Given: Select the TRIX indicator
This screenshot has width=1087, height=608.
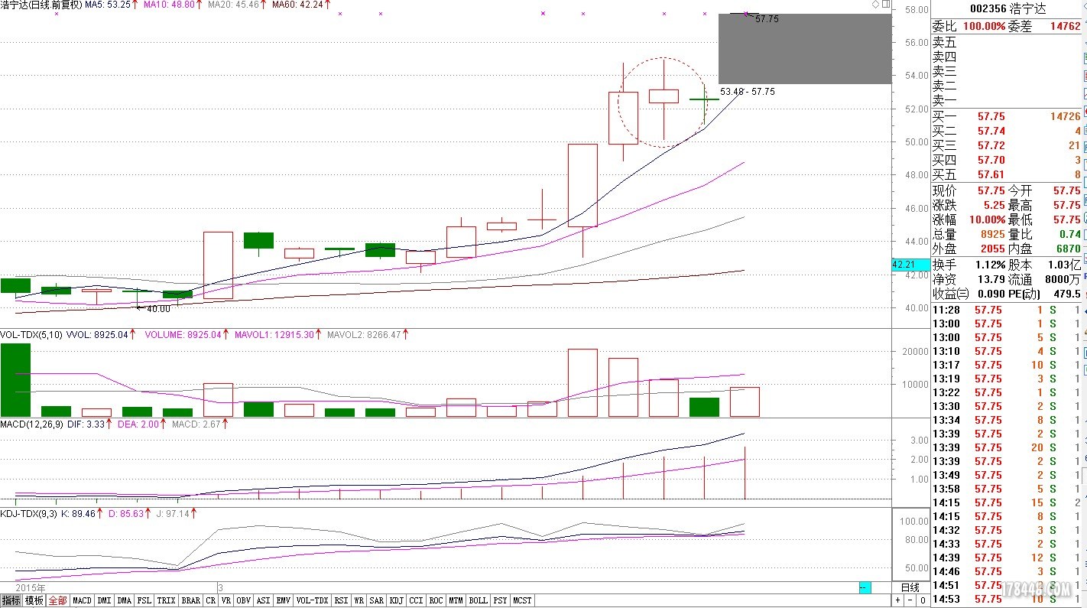Looking at the screenshot, I should click(167, 601).
